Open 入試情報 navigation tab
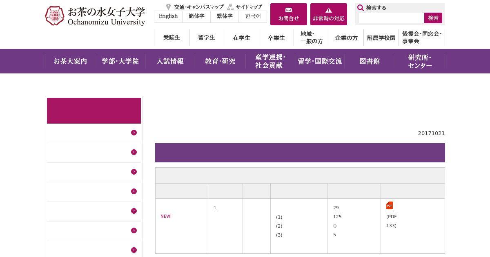This screenshot has width=490, height=257. (170, 61)
